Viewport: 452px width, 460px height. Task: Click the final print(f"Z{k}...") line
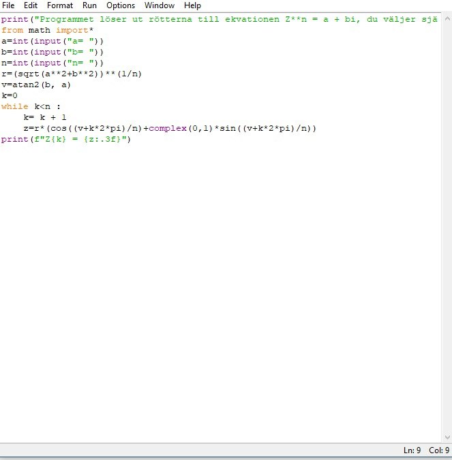coord(65,139)
